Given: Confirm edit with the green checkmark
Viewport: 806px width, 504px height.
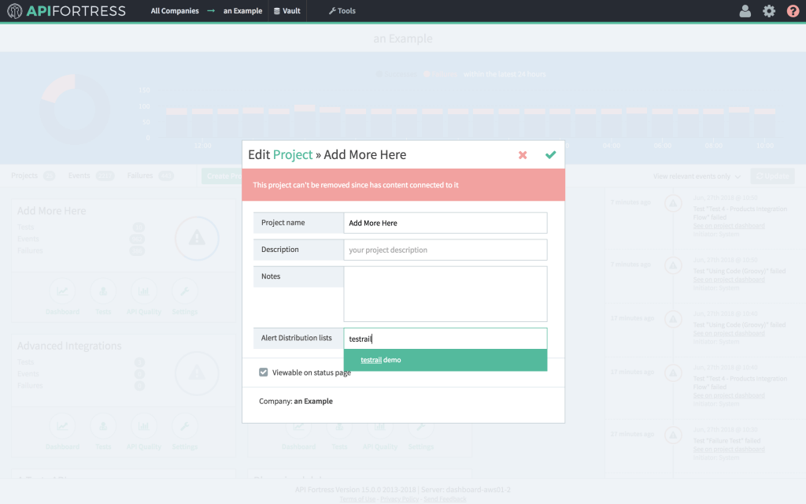Looking at the screenshot, I should [x=550, y=154].
